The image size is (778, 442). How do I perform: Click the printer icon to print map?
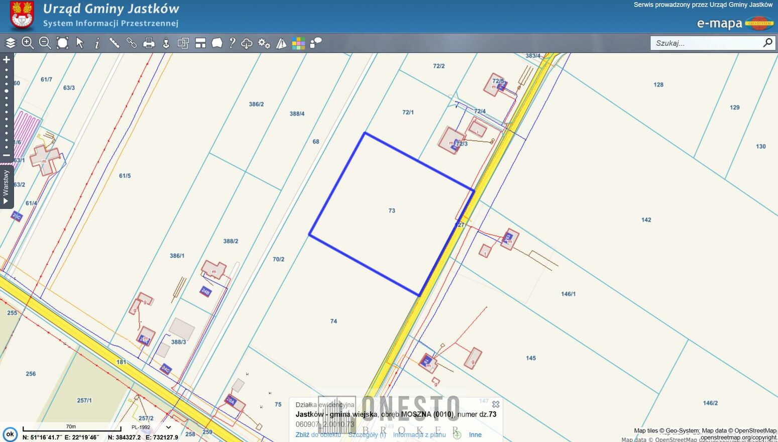(x=149, y=43)
